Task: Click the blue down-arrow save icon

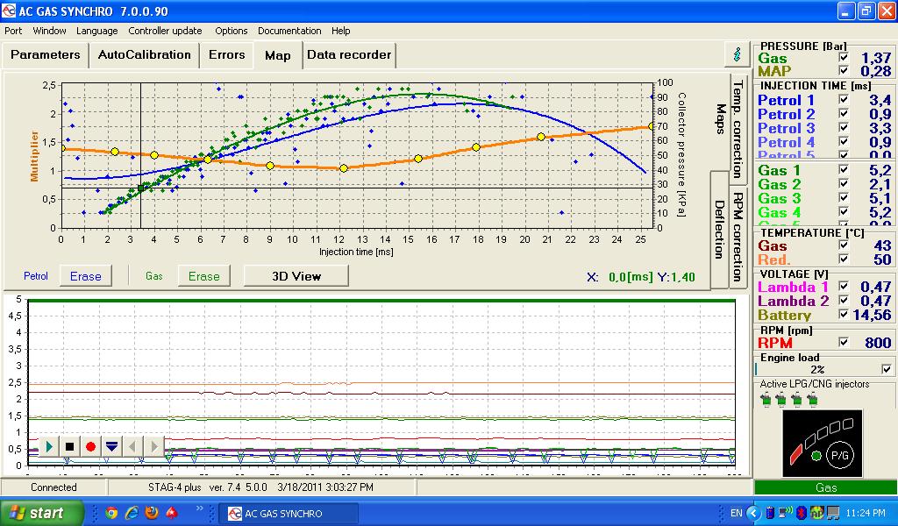Action: click(111, 447)
